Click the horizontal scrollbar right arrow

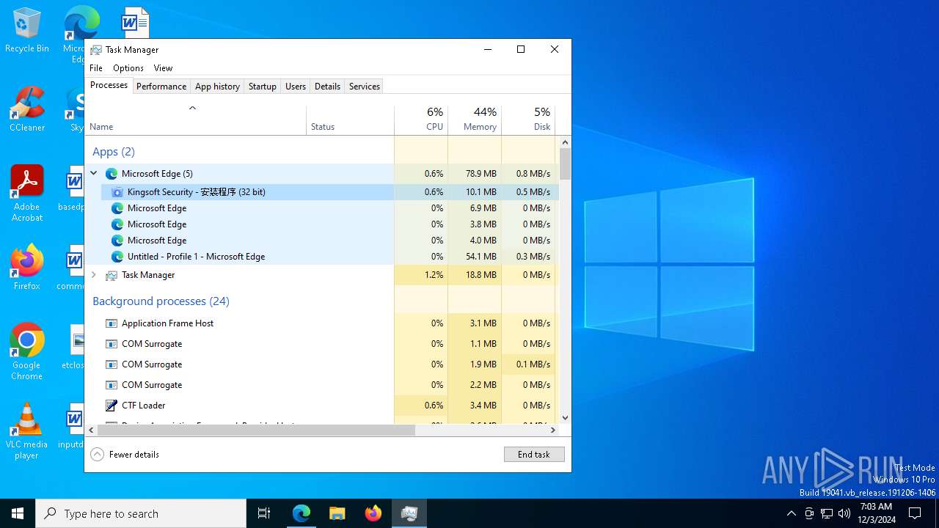click(553, 430)
